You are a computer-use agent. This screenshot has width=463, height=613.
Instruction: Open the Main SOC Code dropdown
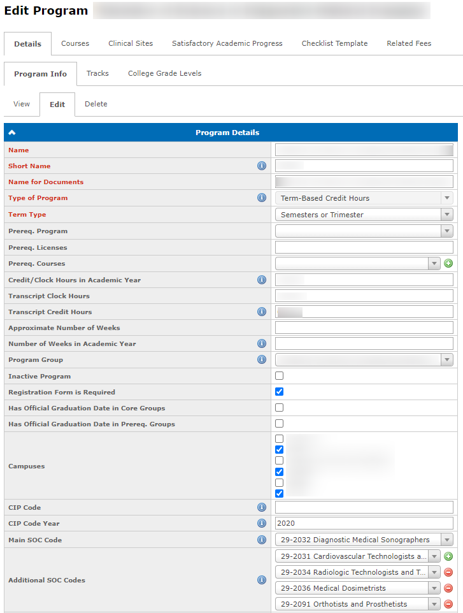click(364, 540)
